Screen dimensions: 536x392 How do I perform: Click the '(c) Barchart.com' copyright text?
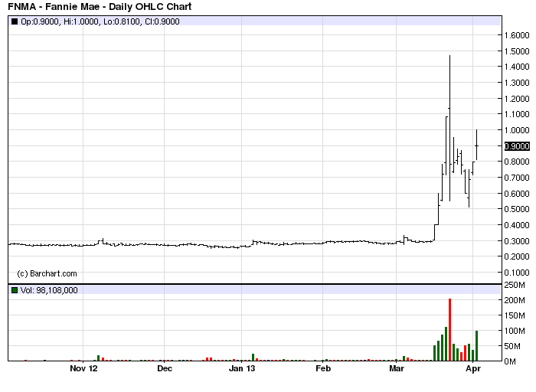coord(47,273)
